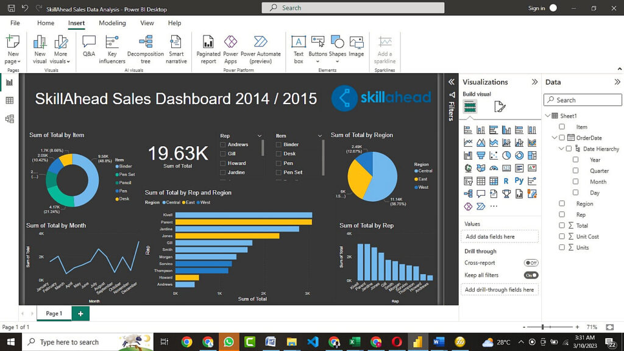This screenshot has width=624, height=351.
Task: Click the Key influencers ribbon button
Action: pyautogui.click(x=112, y=50)
